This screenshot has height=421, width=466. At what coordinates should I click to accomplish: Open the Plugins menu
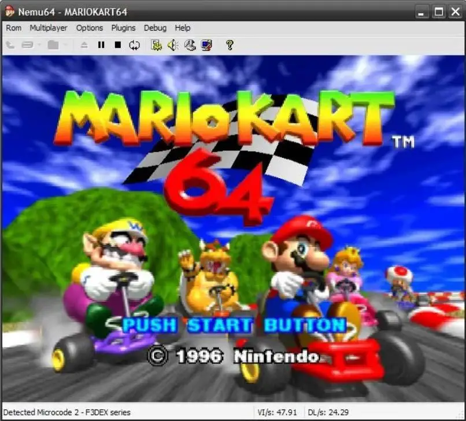(x=123, y=28)
